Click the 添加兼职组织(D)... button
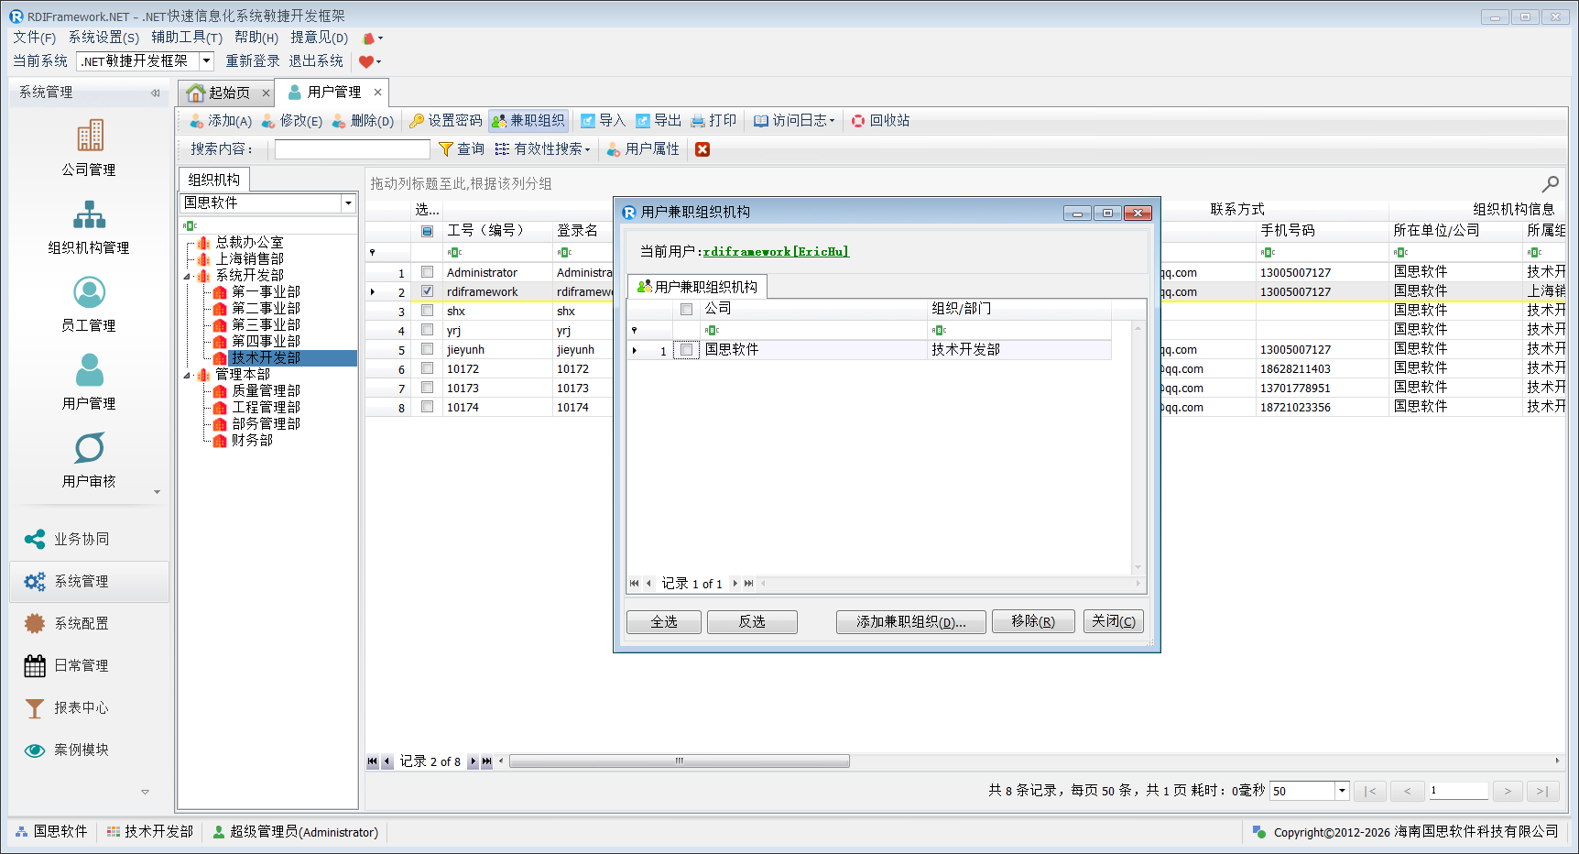Viewport: 1579px width, 854px height. [910, 622]
